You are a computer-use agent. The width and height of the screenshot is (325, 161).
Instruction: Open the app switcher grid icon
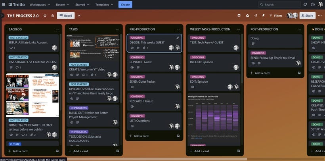click(x=4, y=4)
